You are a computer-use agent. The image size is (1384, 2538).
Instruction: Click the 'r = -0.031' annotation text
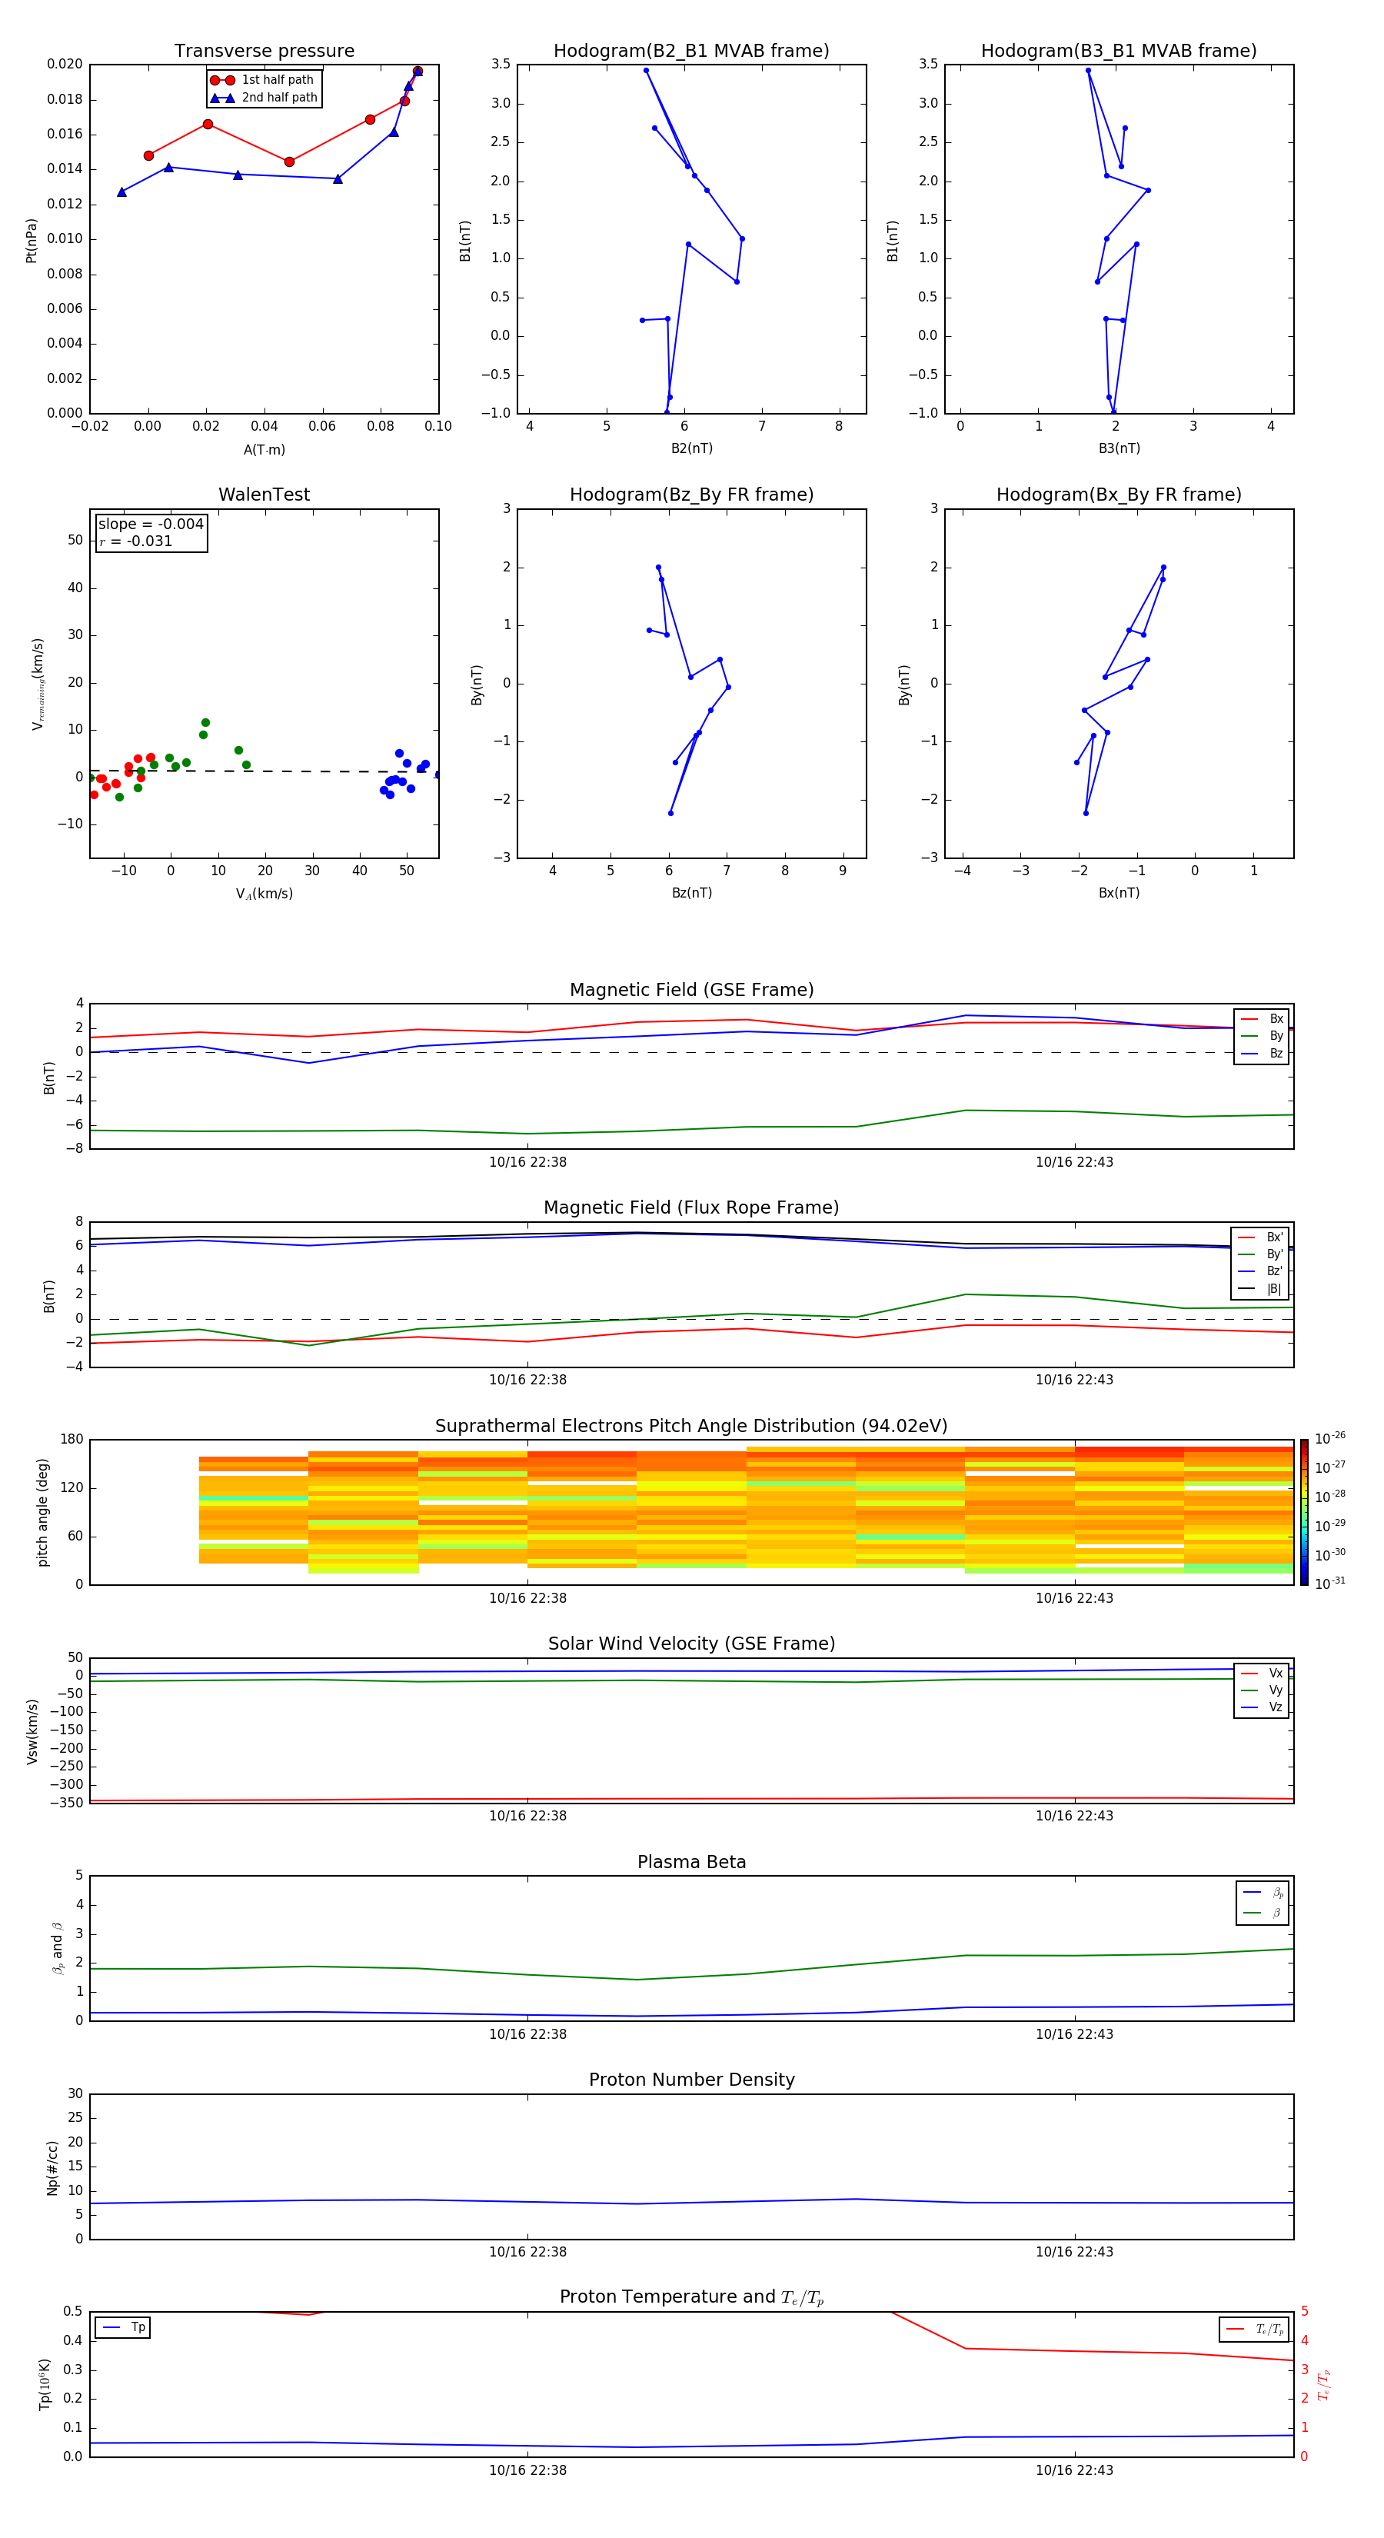tap(136, 541)
